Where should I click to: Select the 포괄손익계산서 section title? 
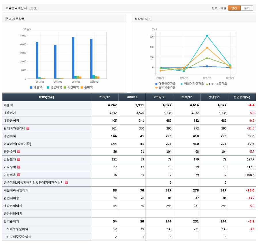pos(16,8)
